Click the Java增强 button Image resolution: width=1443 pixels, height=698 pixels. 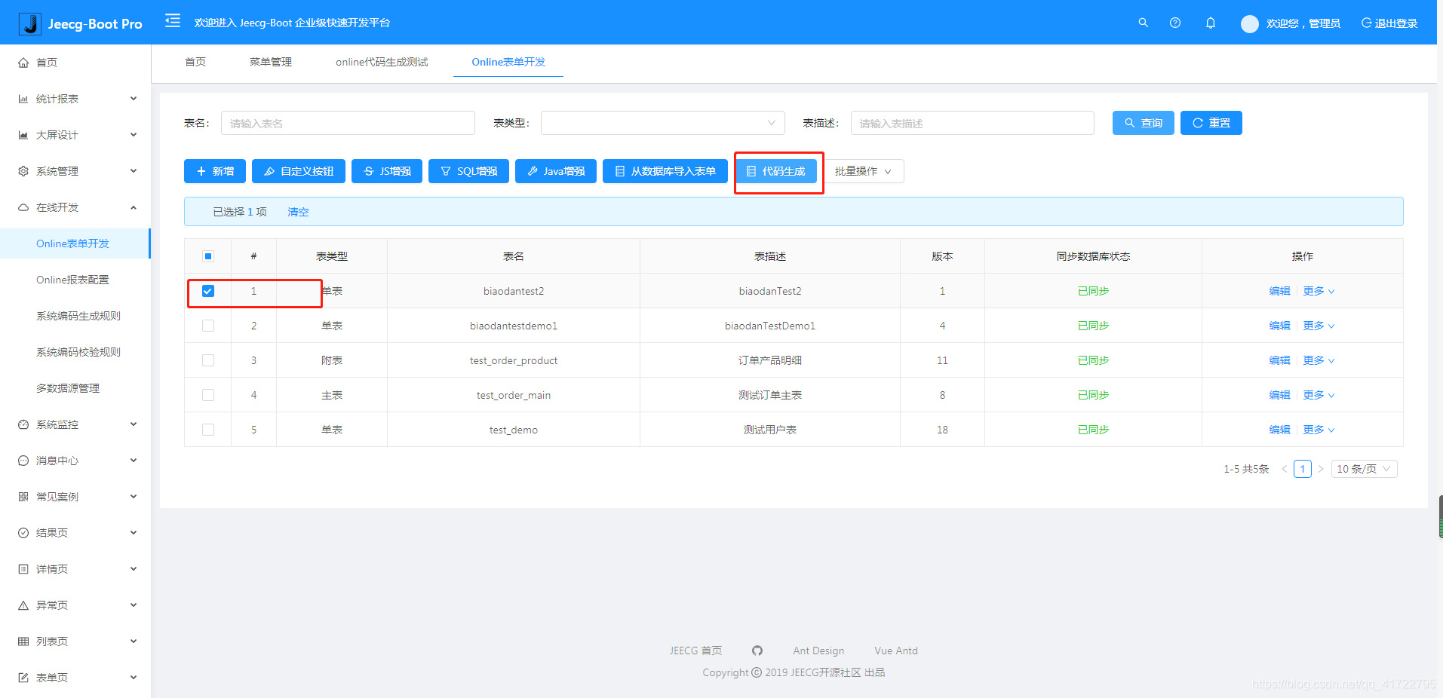point(556,171)
